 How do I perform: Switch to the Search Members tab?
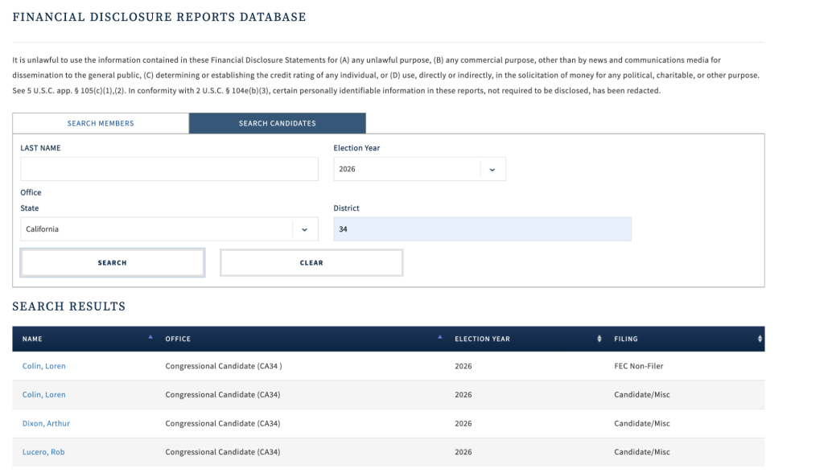coord(101,124)
